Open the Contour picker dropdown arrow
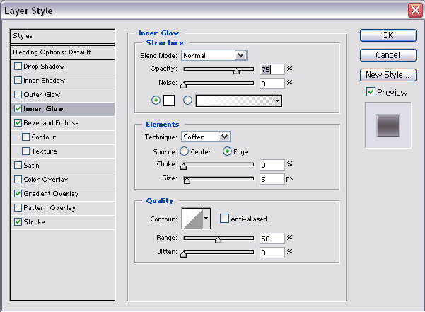425x312 pixels. pyautogui.click(x=206, y=219)
